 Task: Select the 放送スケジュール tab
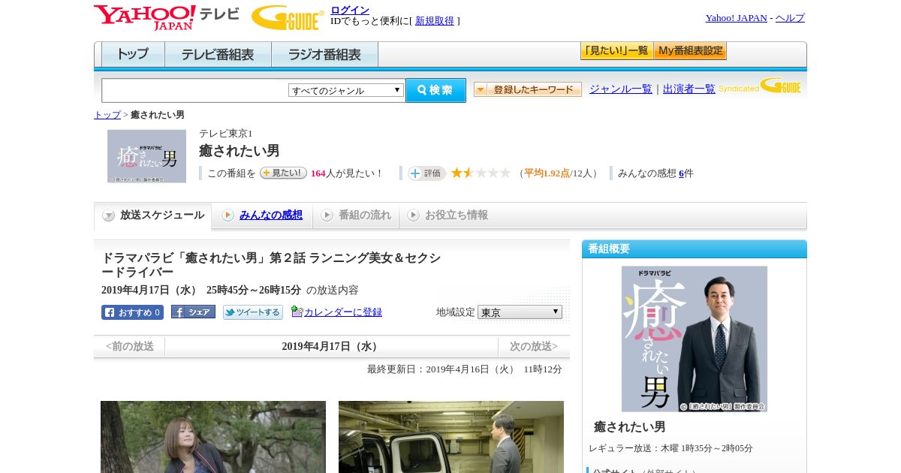153,215
